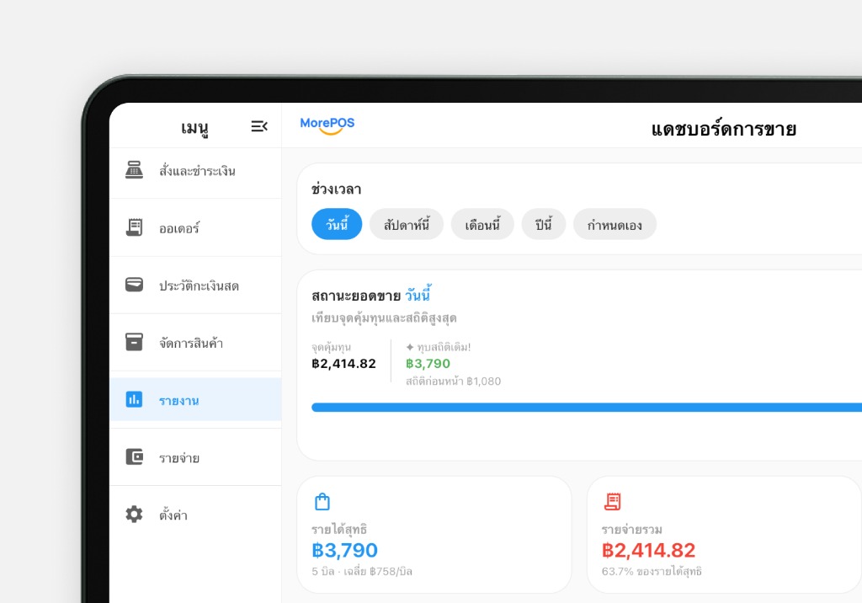Select the วันนี้ time range chip
This screenshot has width=862, height=603.
pyautogui.click(x=337, y=225)
